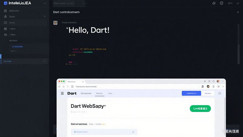Click the browser toolbar hamburger menu icon

point(59,86)
